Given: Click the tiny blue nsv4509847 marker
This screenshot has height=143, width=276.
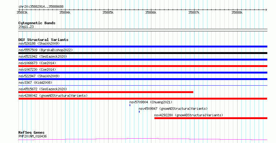Looking at the screenshot, I should point(139,112).
